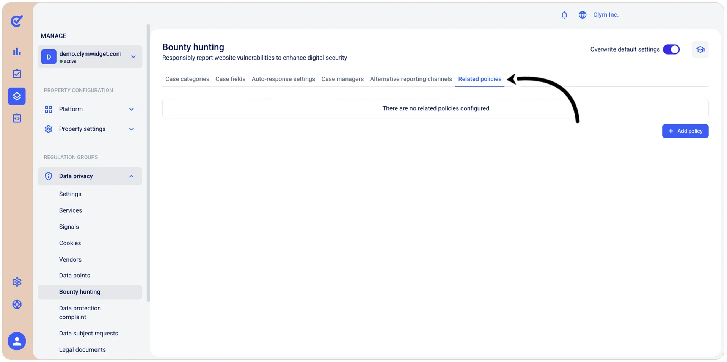Collapse the Data privacy group chevron
727x362 pixels.
point(131,176)
